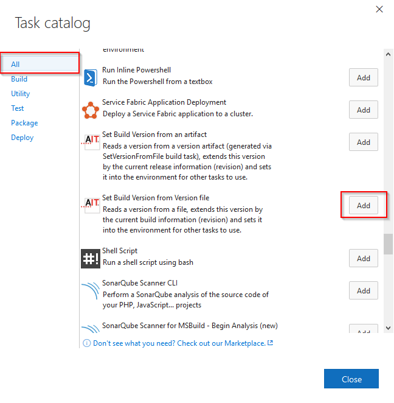
Task: Switch to the Build category
Action: (19, 79)
